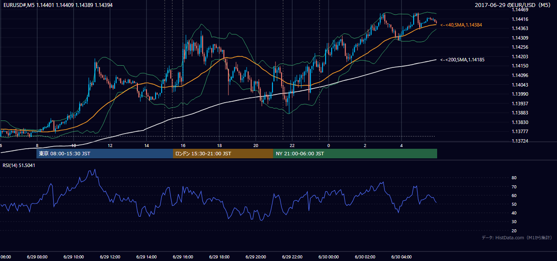The width and height of the screenshot is (557, 261).
Task: Click the RSI 30 level label
Action: (514, 222)
